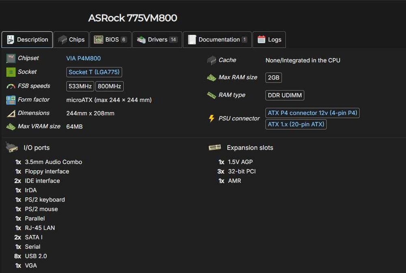Click the Drivers tab disk icon
Viewport: 406px width, 273px height.
click(141, 40)
